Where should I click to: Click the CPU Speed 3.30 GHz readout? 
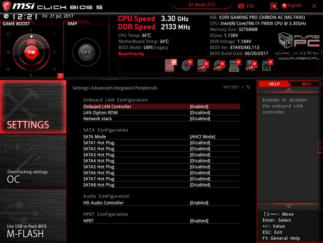pyautogui.click(x=153, y=18)
